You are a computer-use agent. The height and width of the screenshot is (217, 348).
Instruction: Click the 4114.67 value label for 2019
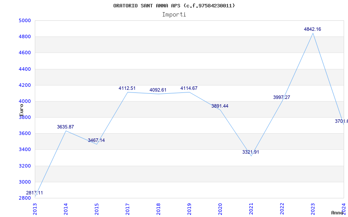pyautogui.click(x=189, y=89)
